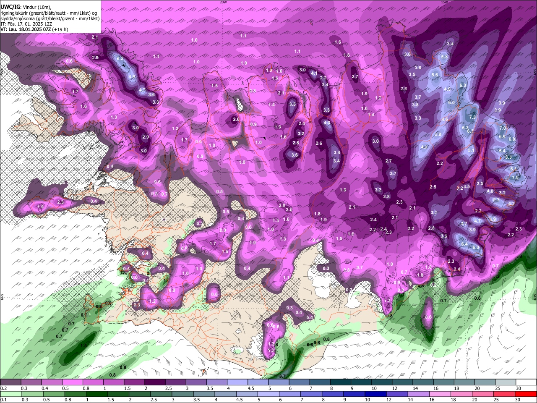Click the '4.1' snowfall value on the map
This screenshot has height=403, width=537.
[314, 73]
